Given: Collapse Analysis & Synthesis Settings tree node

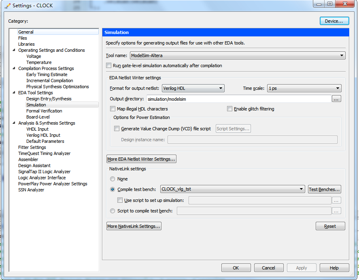Looking at the screenshot, I should 14,123.
